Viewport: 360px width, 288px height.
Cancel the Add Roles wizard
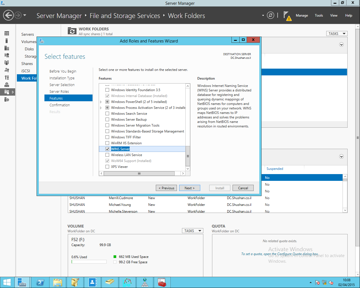pyautogui.click(x=243, y=188)
